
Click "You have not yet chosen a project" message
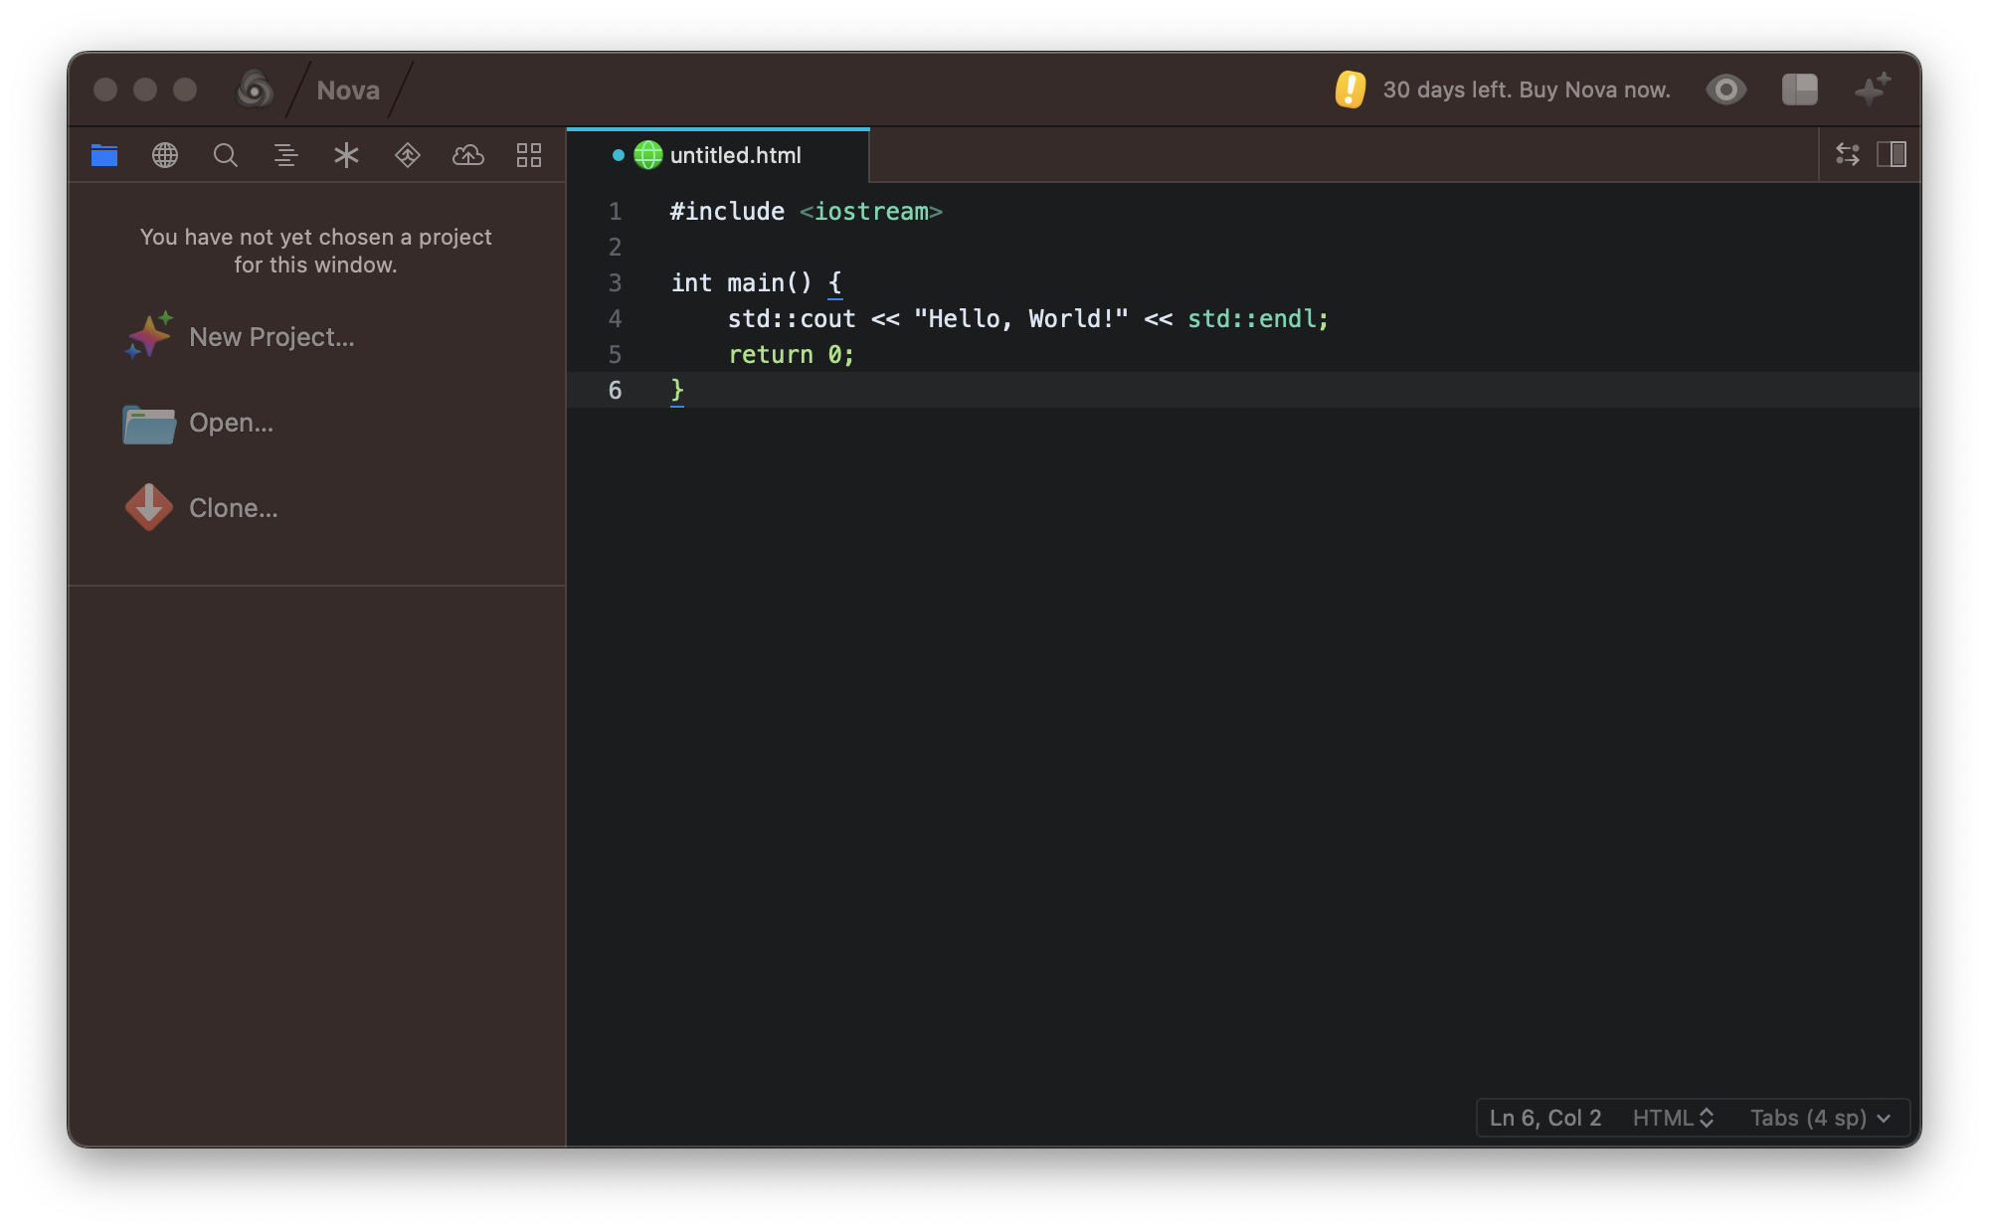[x=315, y=251]
